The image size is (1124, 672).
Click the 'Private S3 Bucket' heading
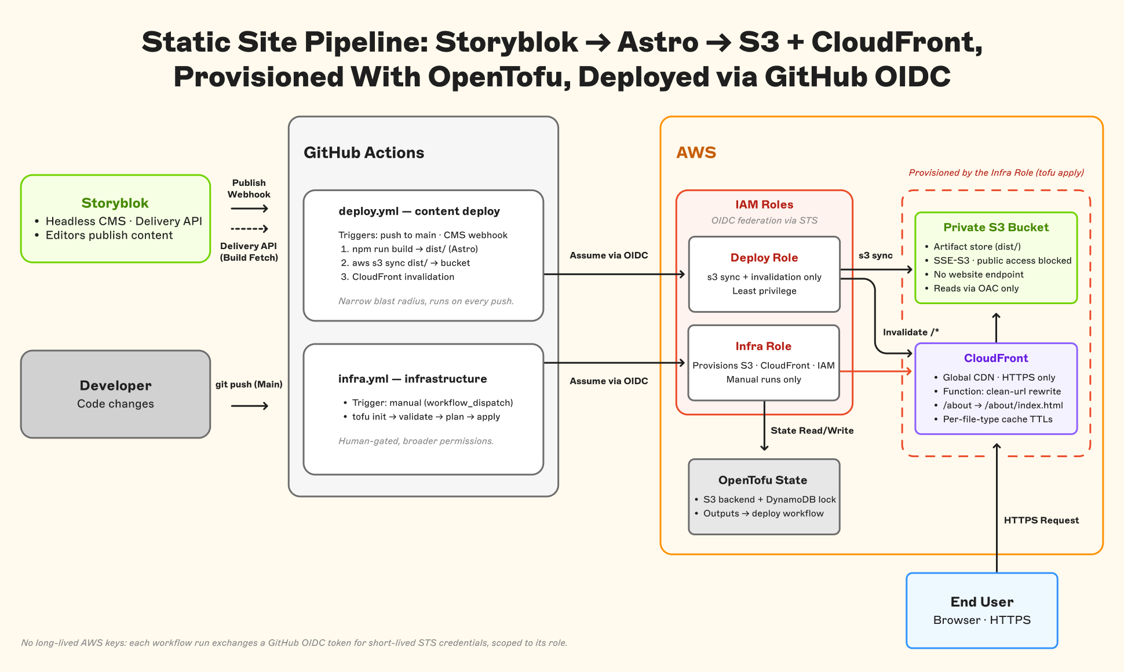(996, 228)
